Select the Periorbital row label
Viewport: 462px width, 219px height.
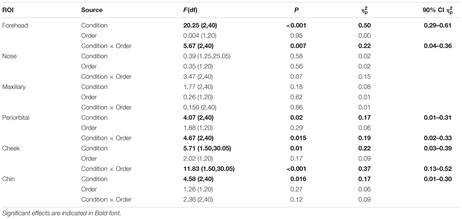(16, 117)
